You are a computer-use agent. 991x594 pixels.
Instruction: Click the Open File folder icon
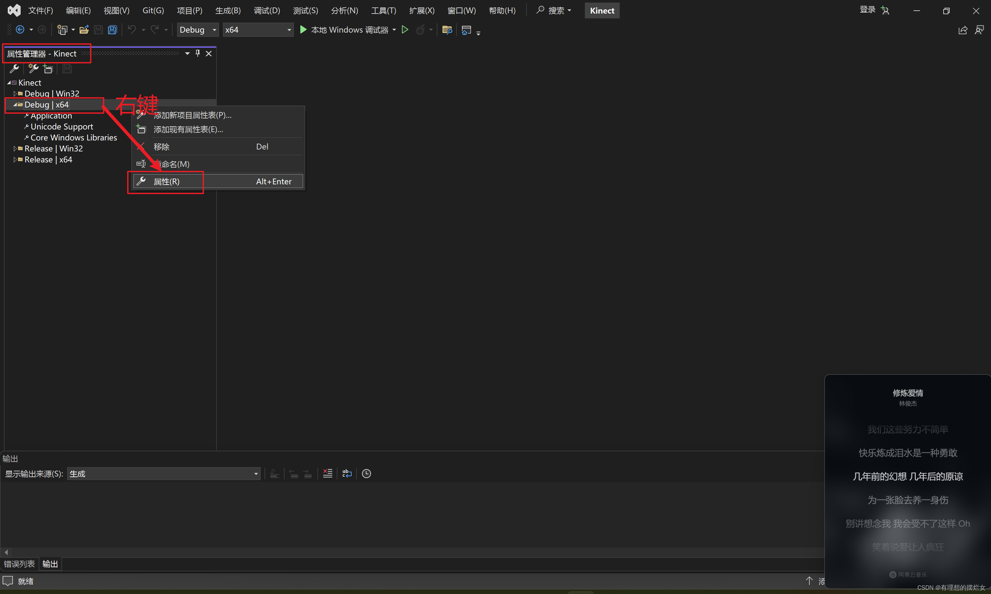tap(84, 30)
